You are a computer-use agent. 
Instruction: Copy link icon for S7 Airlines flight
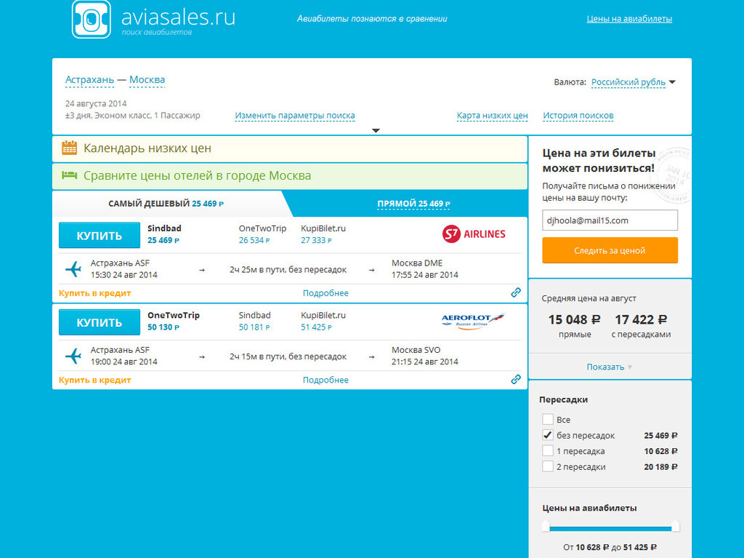[516, 292]
